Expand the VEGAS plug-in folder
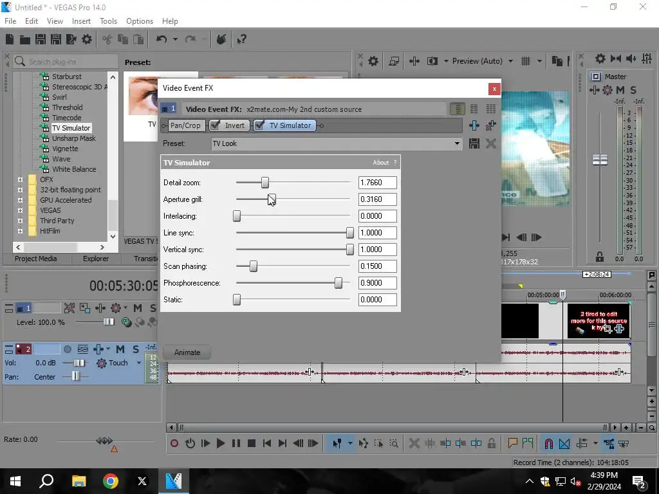 coord(20,210)
